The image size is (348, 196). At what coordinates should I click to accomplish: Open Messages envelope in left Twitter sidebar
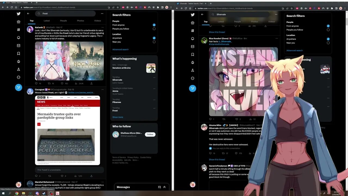click(18, 45)
